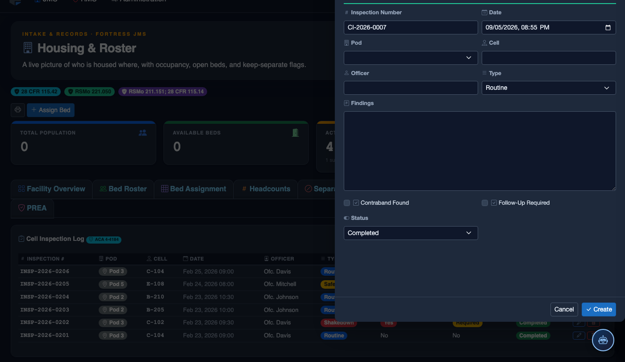Screen dimensions: 625x362
Task: Click the edit pencil for INSP-2026-0201
Action: (x=579, y=335)
